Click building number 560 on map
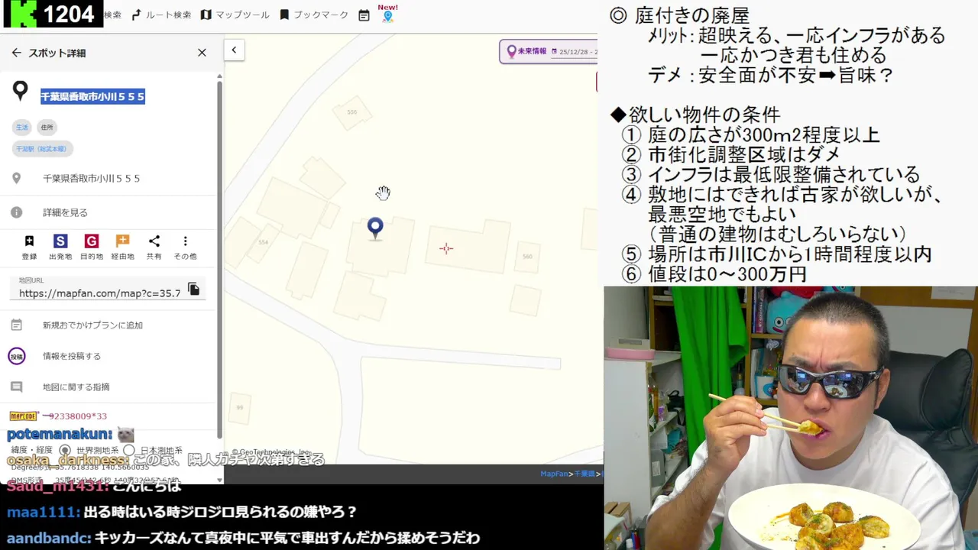 coord(527,257)
